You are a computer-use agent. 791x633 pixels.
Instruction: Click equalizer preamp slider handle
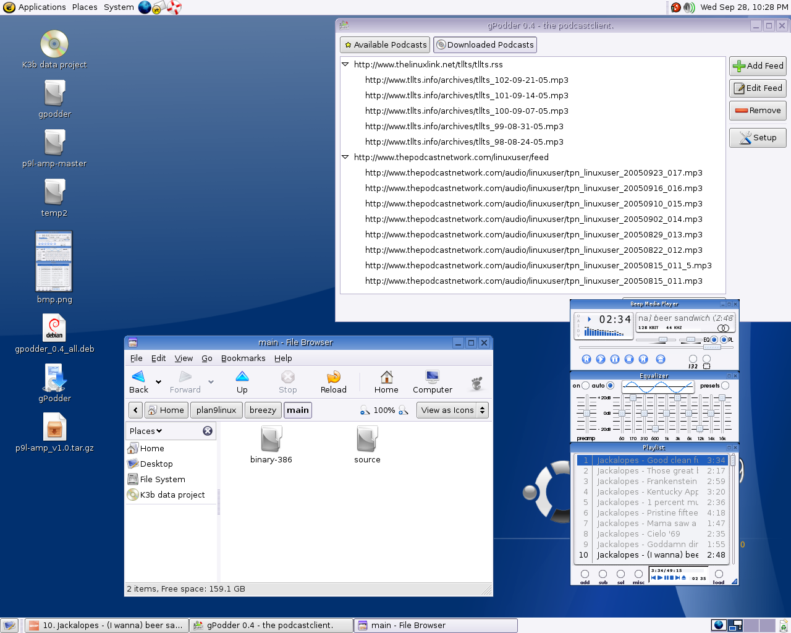pyautogui.click(x=587, y=413)
